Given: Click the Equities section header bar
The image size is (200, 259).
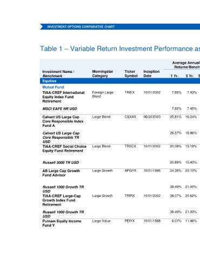Looking at the screenshot, I should click(120, 81).
